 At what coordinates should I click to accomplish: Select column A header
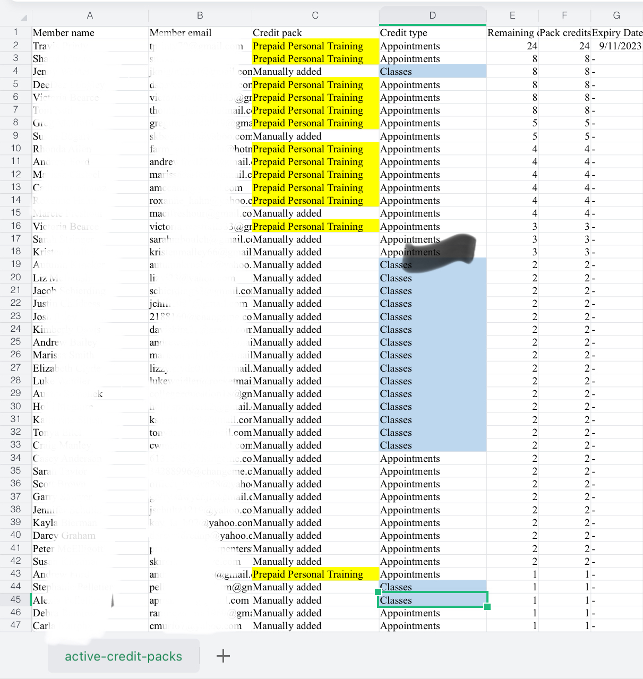coord(90,15)
